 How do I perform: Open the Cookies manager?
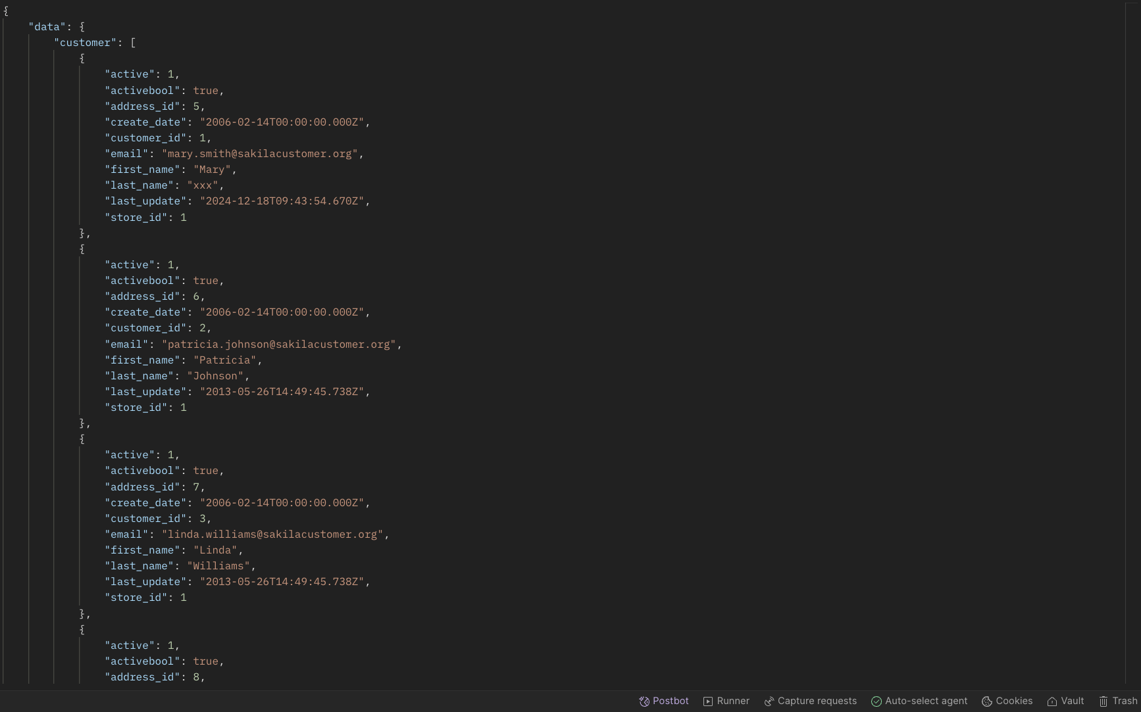click(x=1007, y=701)
